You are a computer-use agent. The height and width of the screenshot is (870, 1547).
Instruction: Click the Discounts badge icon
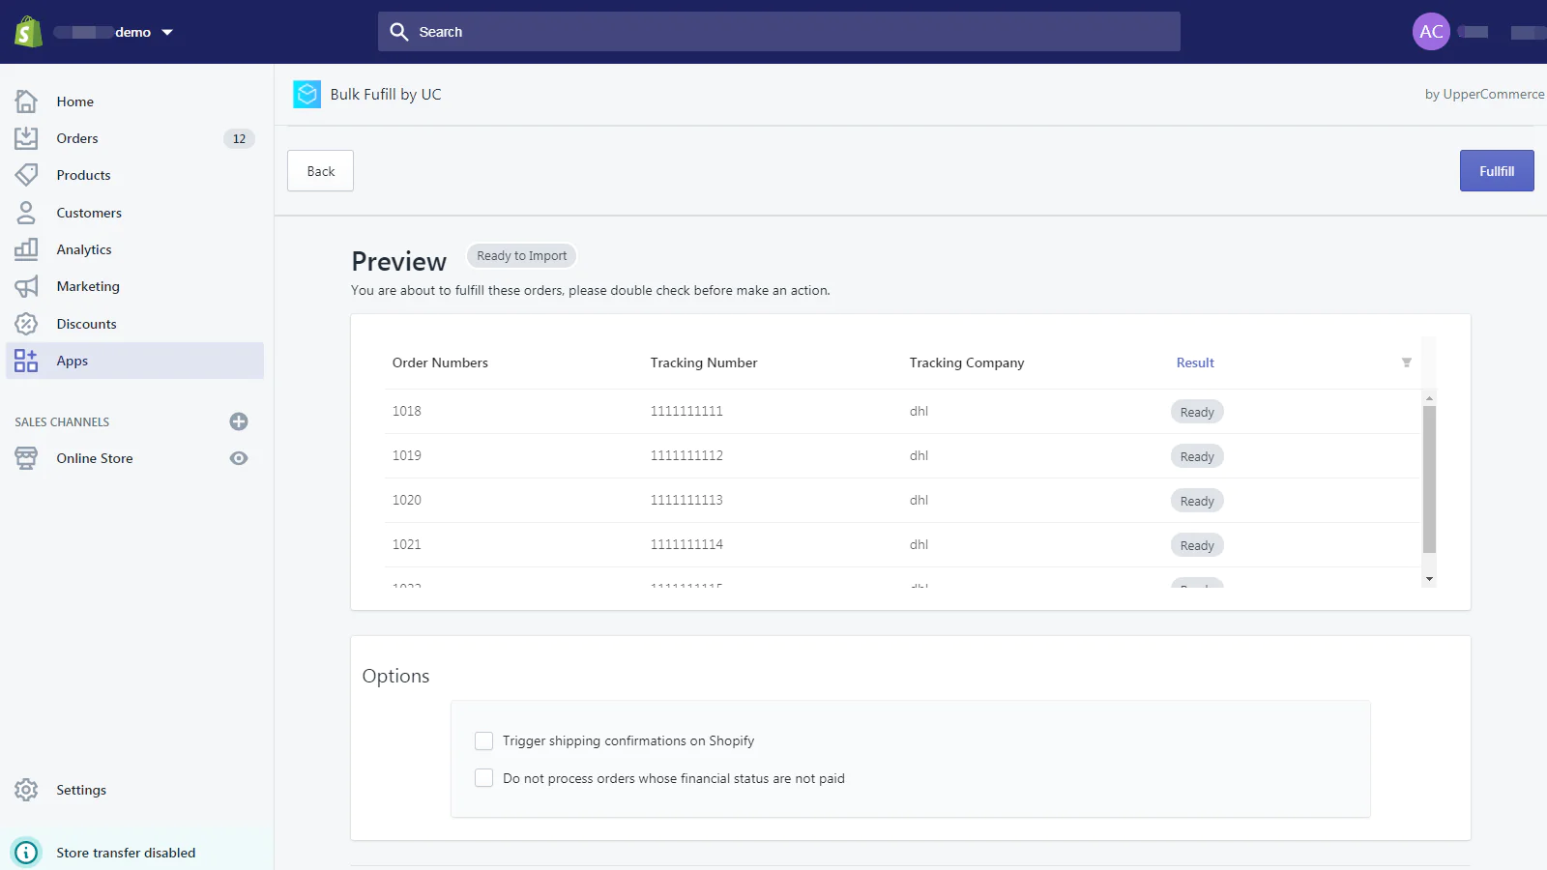point(26,324)
